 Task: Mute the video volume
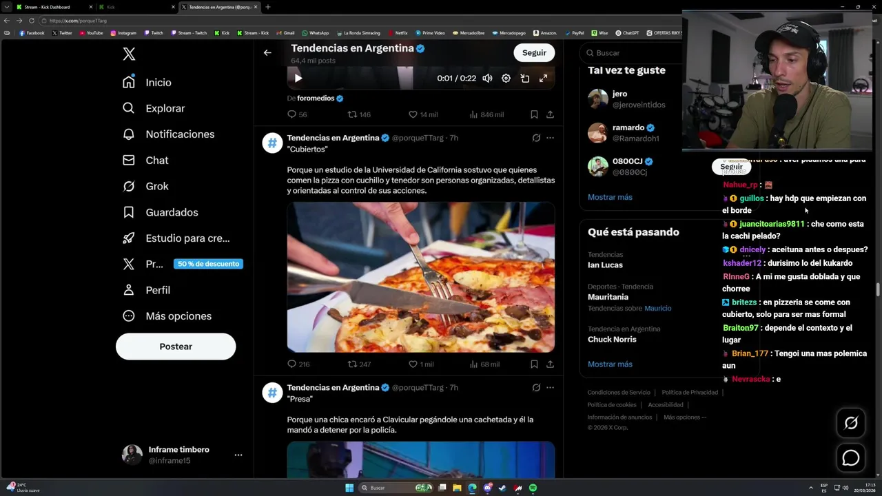coord(487,79)
